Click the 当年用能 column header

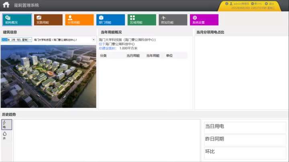(153, 56)
